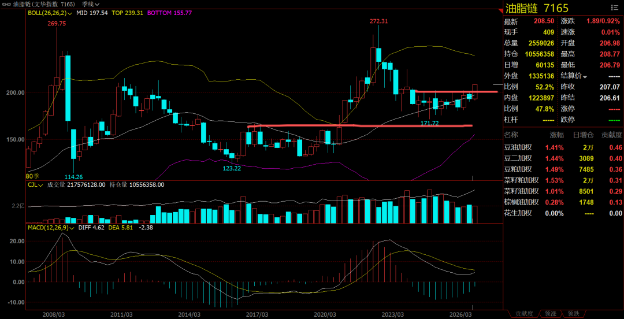
Task: Open the 菜籽粕加权 contract row
Action: tap(563, 180)
